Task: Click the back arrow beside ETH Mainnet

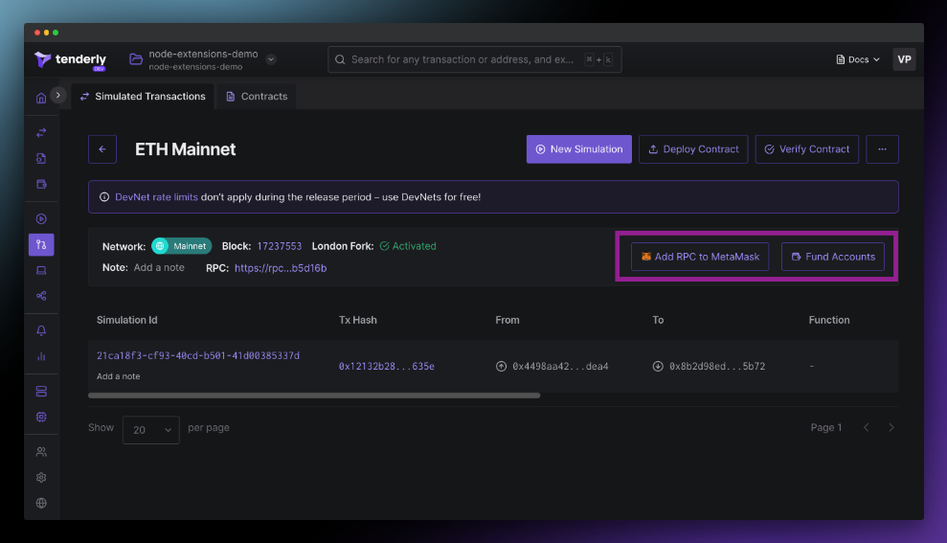Action: click(x=102, y=149)
